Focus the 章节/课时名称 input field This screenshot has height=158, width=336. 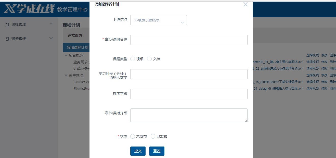(189, 40)
